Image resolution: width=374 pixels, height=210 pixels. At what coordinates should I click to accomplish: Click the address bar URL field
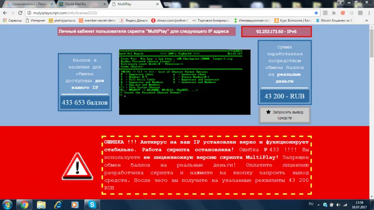tap(172, 13)
